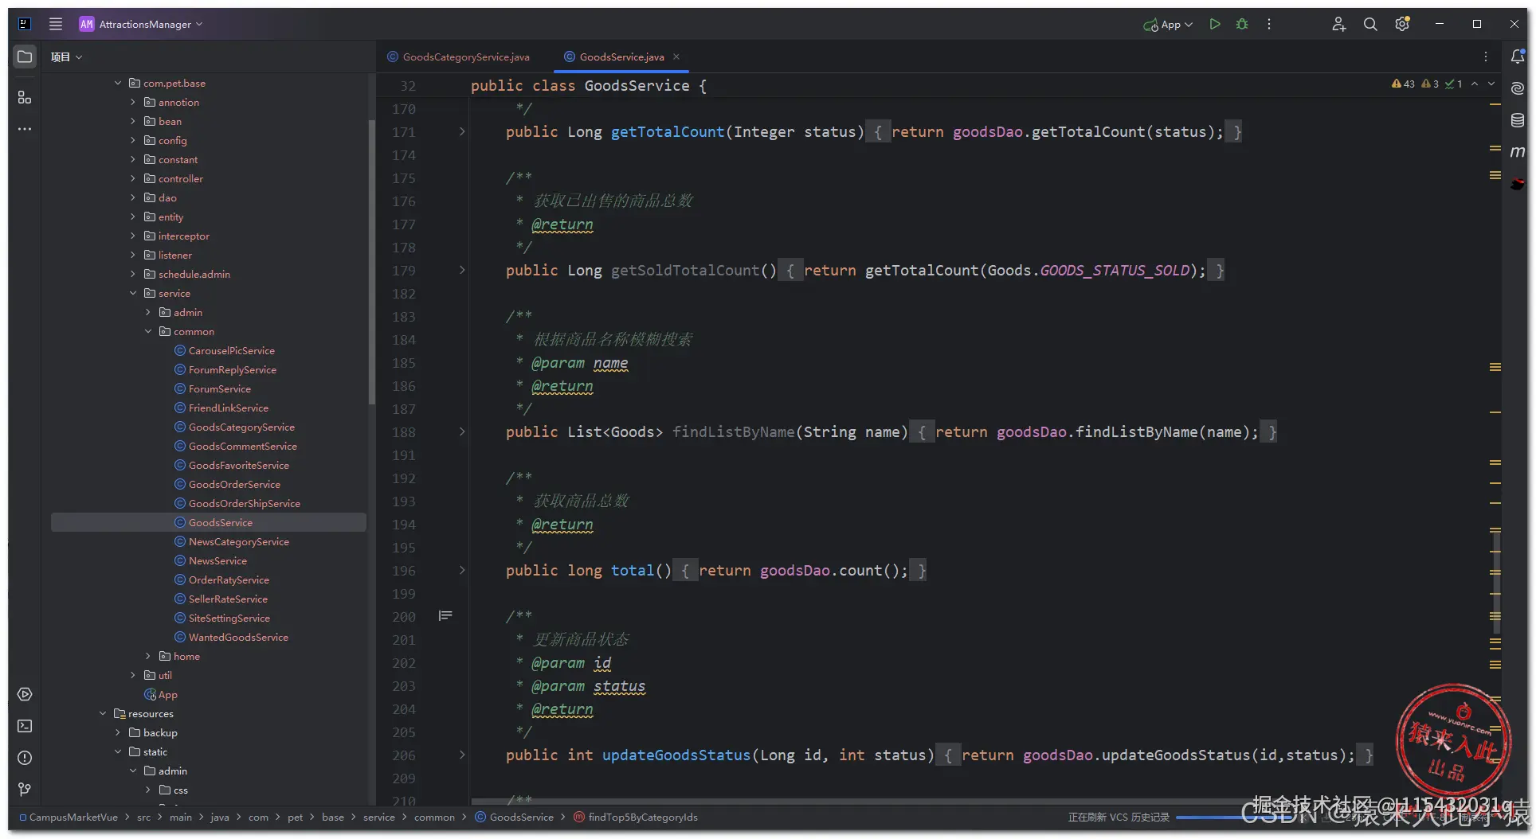This screenshot has width=1536, height=839.
Task: Open the AttractionsManager project dropdown
Action: [141, 24]
